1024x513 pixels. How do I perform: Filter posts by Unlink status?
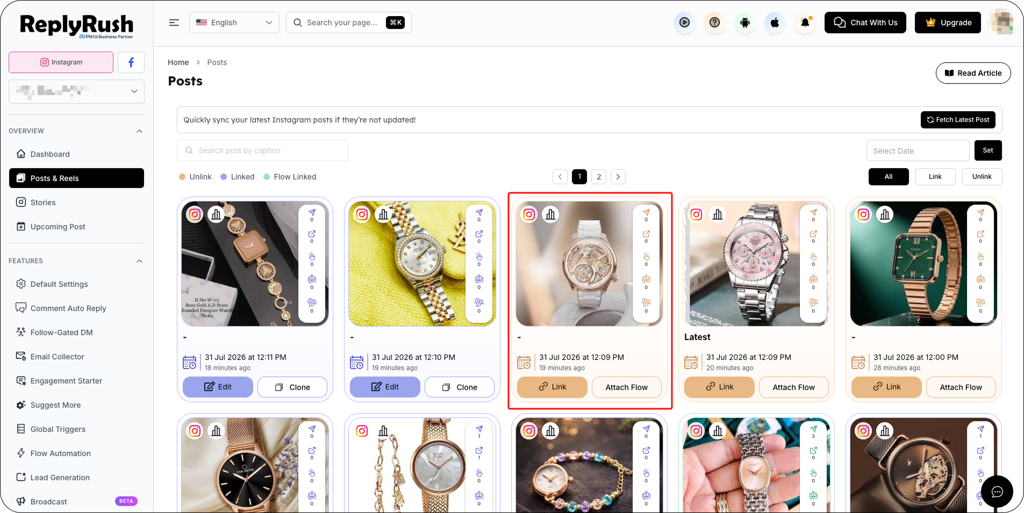click(982, 177)
